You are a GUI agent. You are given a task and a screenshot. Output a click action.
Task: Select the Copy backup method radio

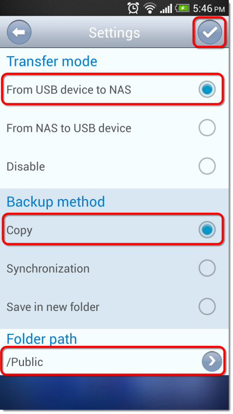pos(207,230)
